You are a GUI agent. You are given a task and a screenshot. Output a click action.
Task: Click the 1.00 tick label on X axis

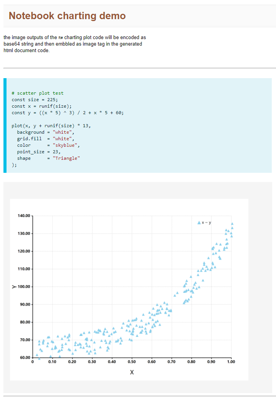pyautogui.click(x=231, y=361)
